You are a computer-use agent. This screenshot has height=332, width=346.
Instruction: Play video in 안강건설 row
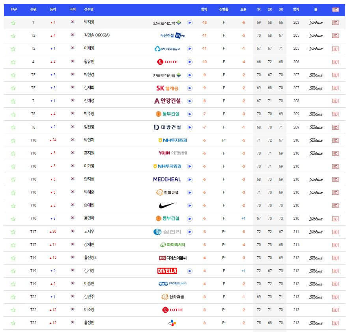point(189,101)
